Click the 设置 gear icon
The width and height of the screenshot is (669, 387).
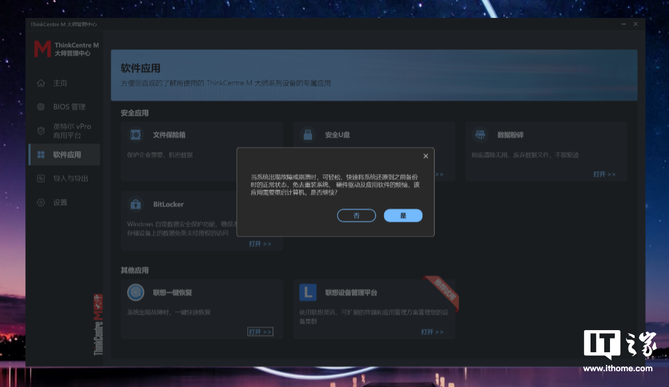click(41, 202)
